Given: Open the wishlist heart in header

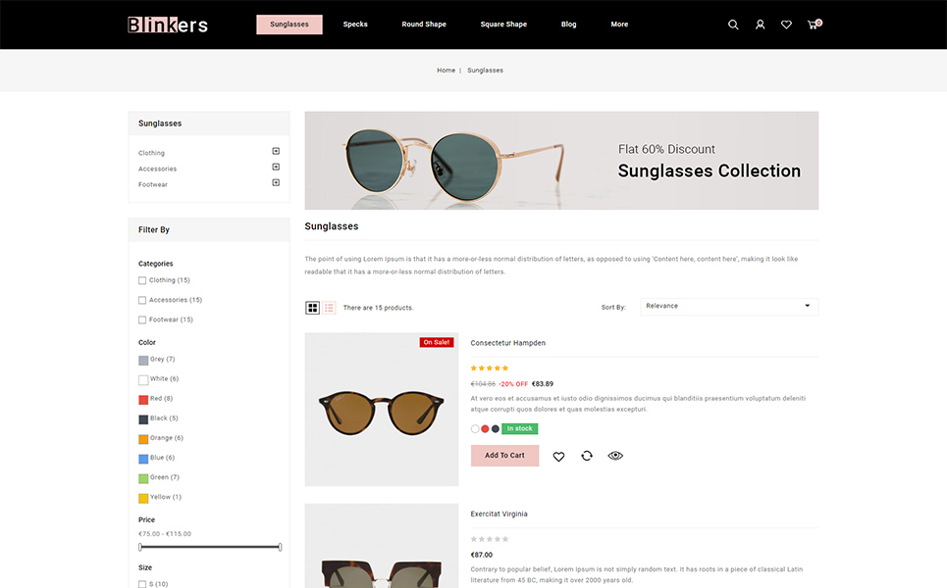Looking at the screenshot, I should point(786,24).
